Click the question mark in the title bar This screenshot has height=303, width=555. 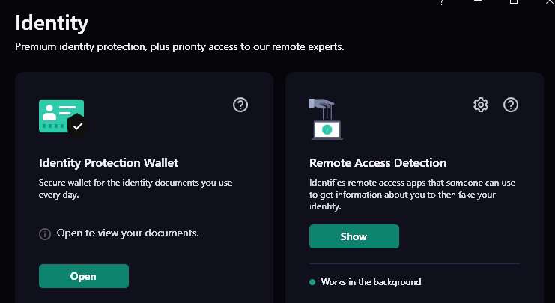[x=442, y=2]
